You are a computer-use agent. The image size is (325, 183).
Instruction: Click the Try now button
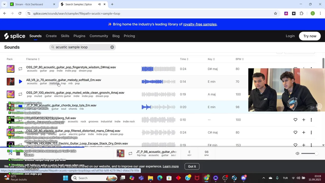click(310, 36)
